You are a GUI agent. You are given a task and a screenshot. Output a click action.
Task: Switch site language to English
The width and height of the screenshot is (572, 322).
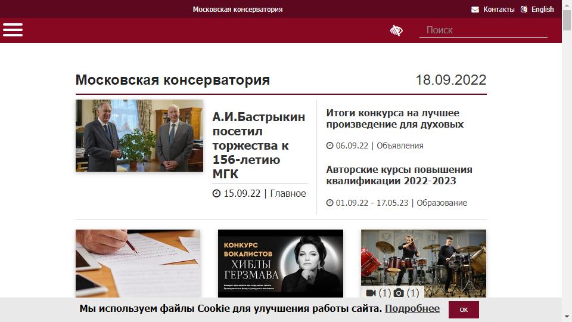542,10
